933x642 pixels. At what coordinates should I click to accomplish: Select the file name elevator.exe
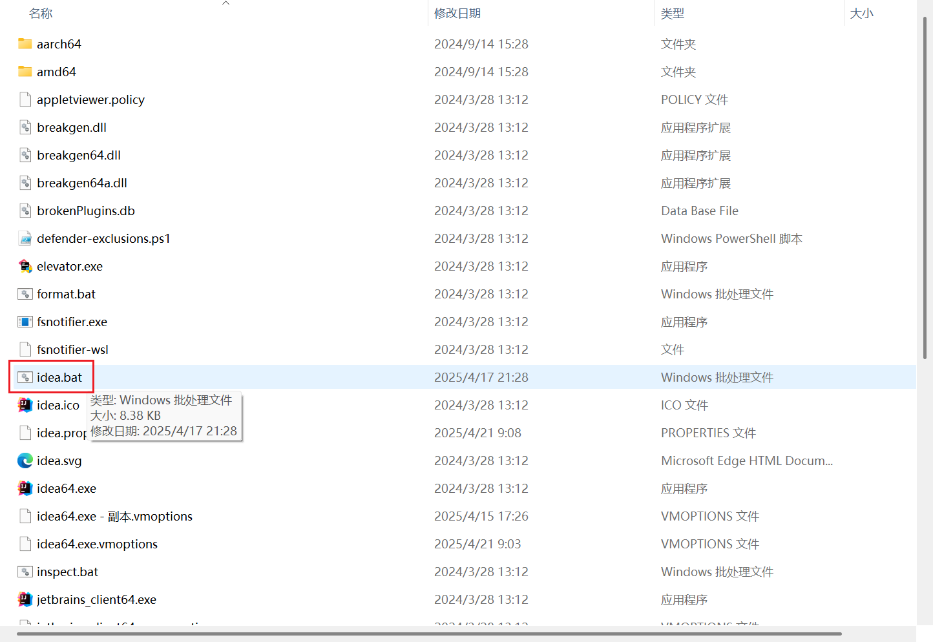click(x=70, y=266)
